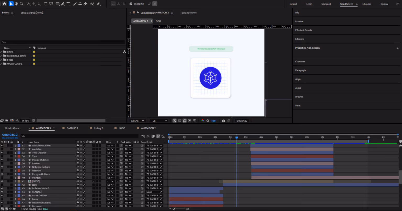Select the Pen tool in the toolbar
The height and width of the screenshot is (211, 402).
tap(63, 4)
